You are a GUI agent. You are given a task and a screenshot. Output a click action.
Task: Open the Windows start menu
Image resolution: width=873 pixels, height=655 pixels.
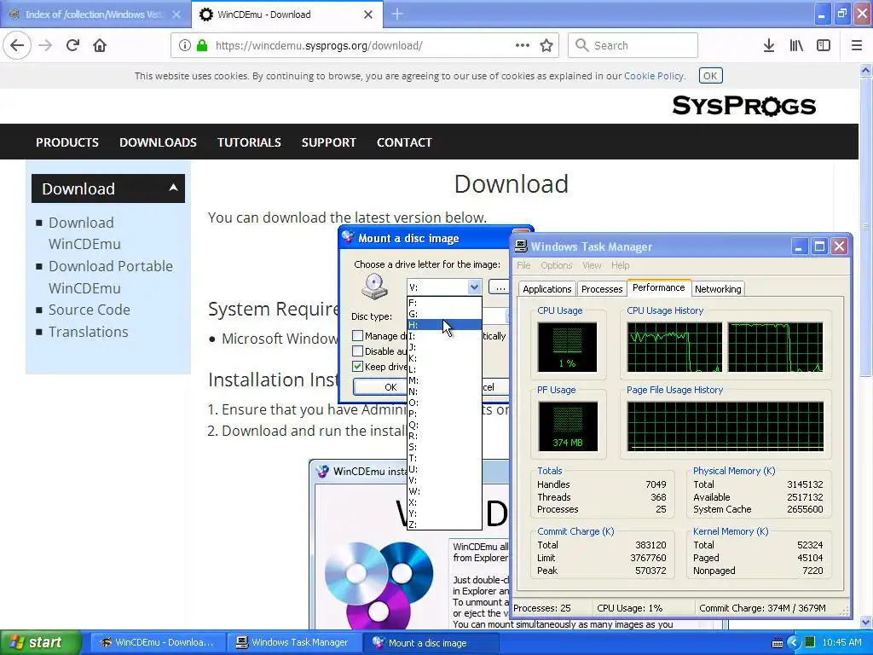(x=40, y=642)
